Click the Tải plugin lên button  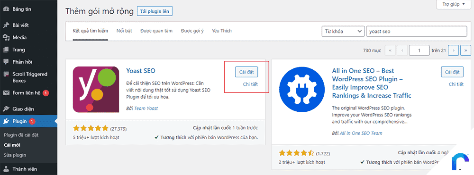coord(155,11)
